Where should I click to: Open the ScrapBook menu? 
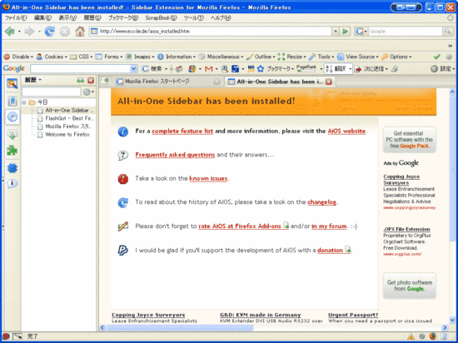161,17
